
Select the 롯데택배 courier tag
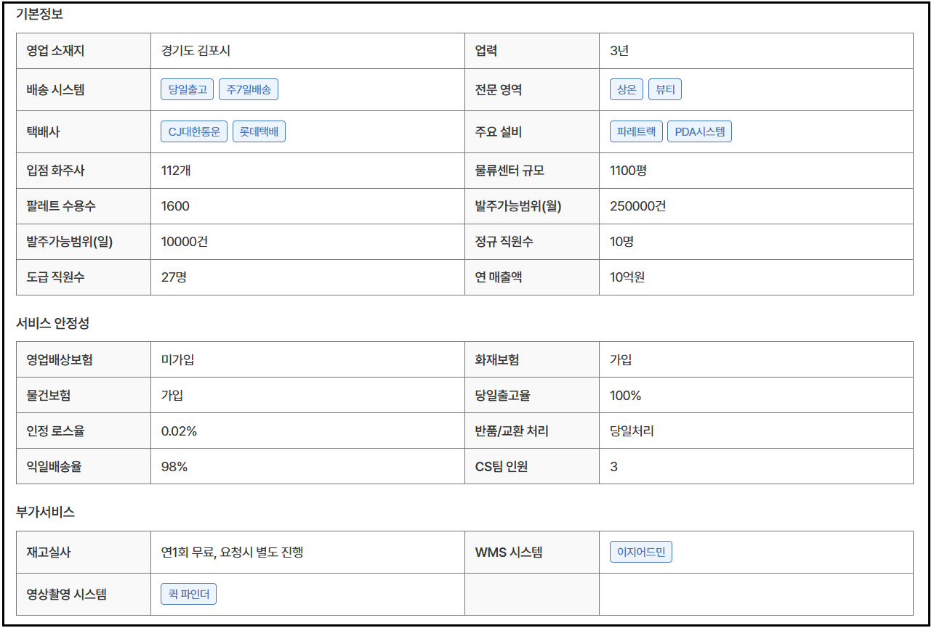(259, 131)
